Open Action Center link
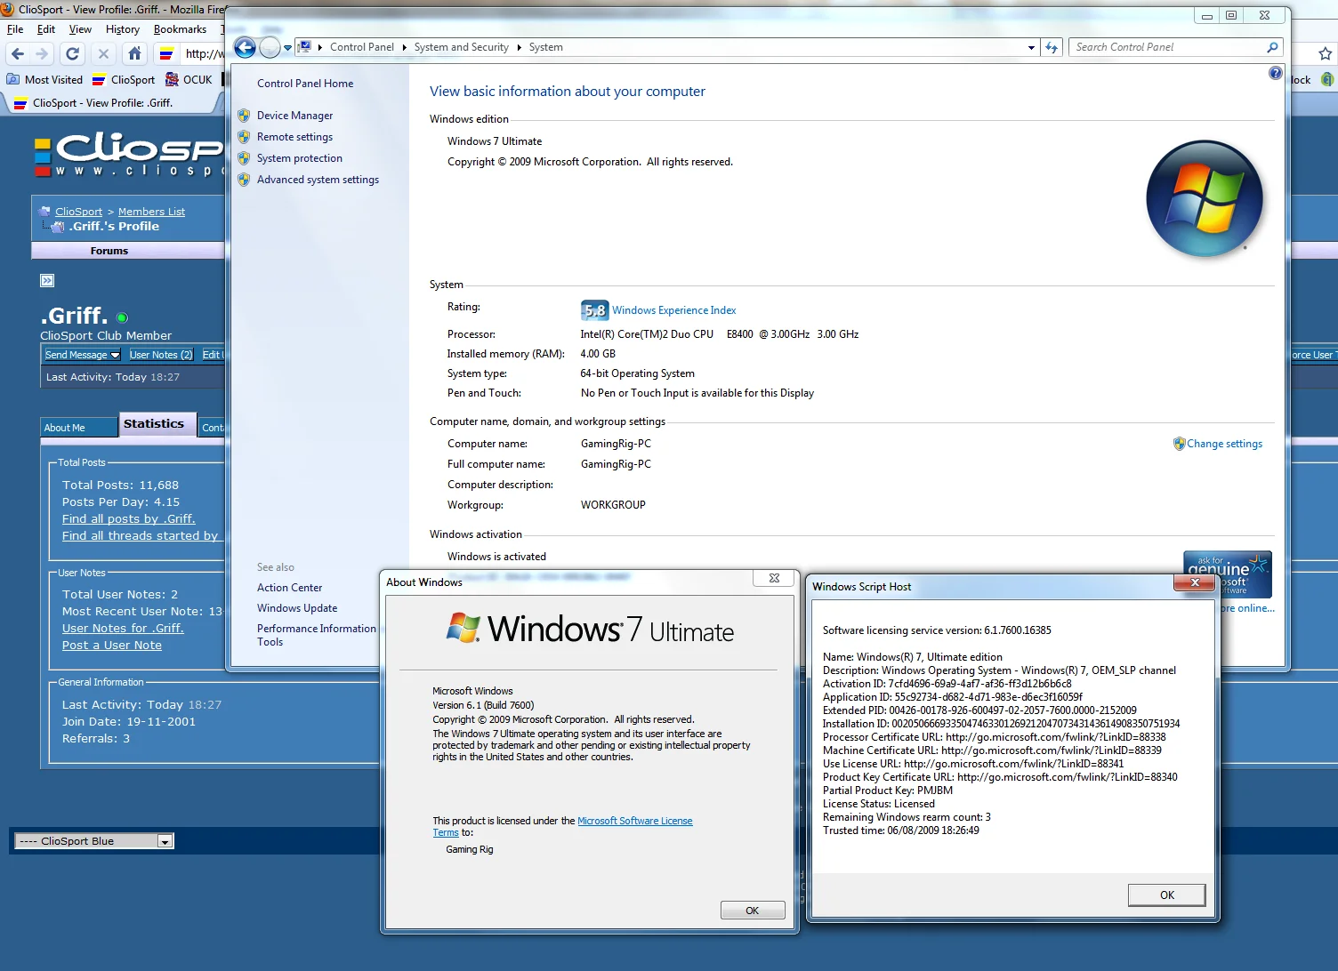The height and width of the screenshot is (971, 1338). click(x=290, y=588)
